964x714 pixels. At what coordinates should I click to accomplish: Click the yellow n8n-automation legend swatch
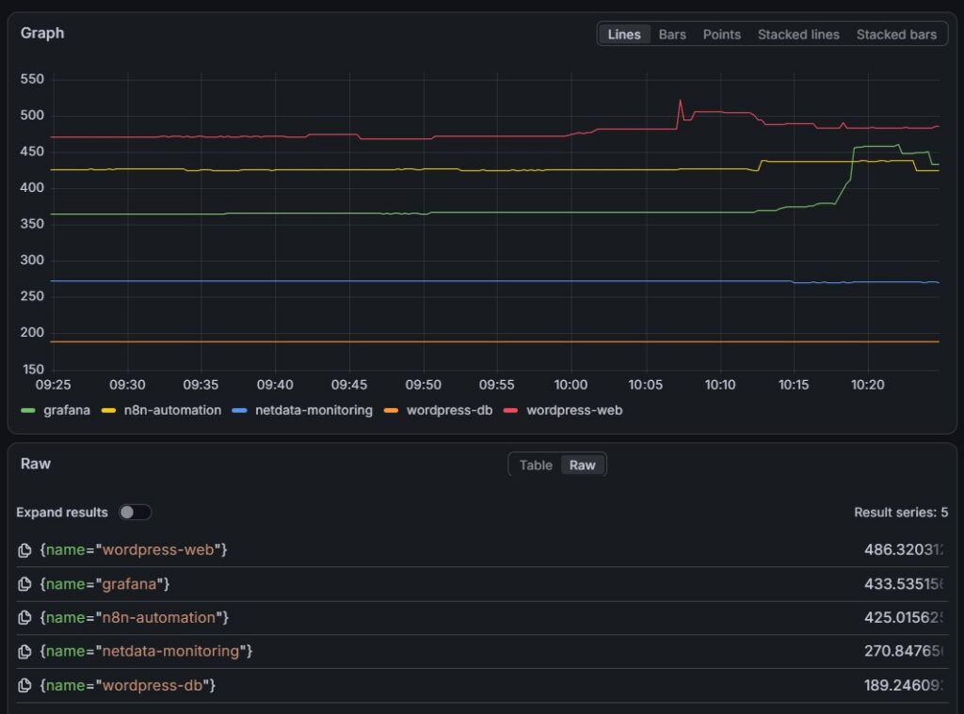click(108, 410)
